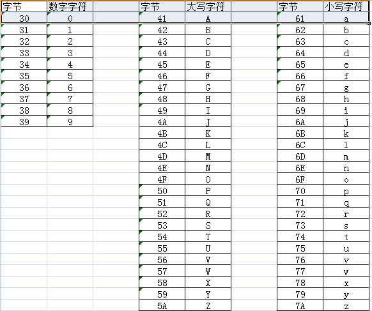Select the header cell 数字字符
This screenshot has height=311, width=372.
[x=70, y=6]
